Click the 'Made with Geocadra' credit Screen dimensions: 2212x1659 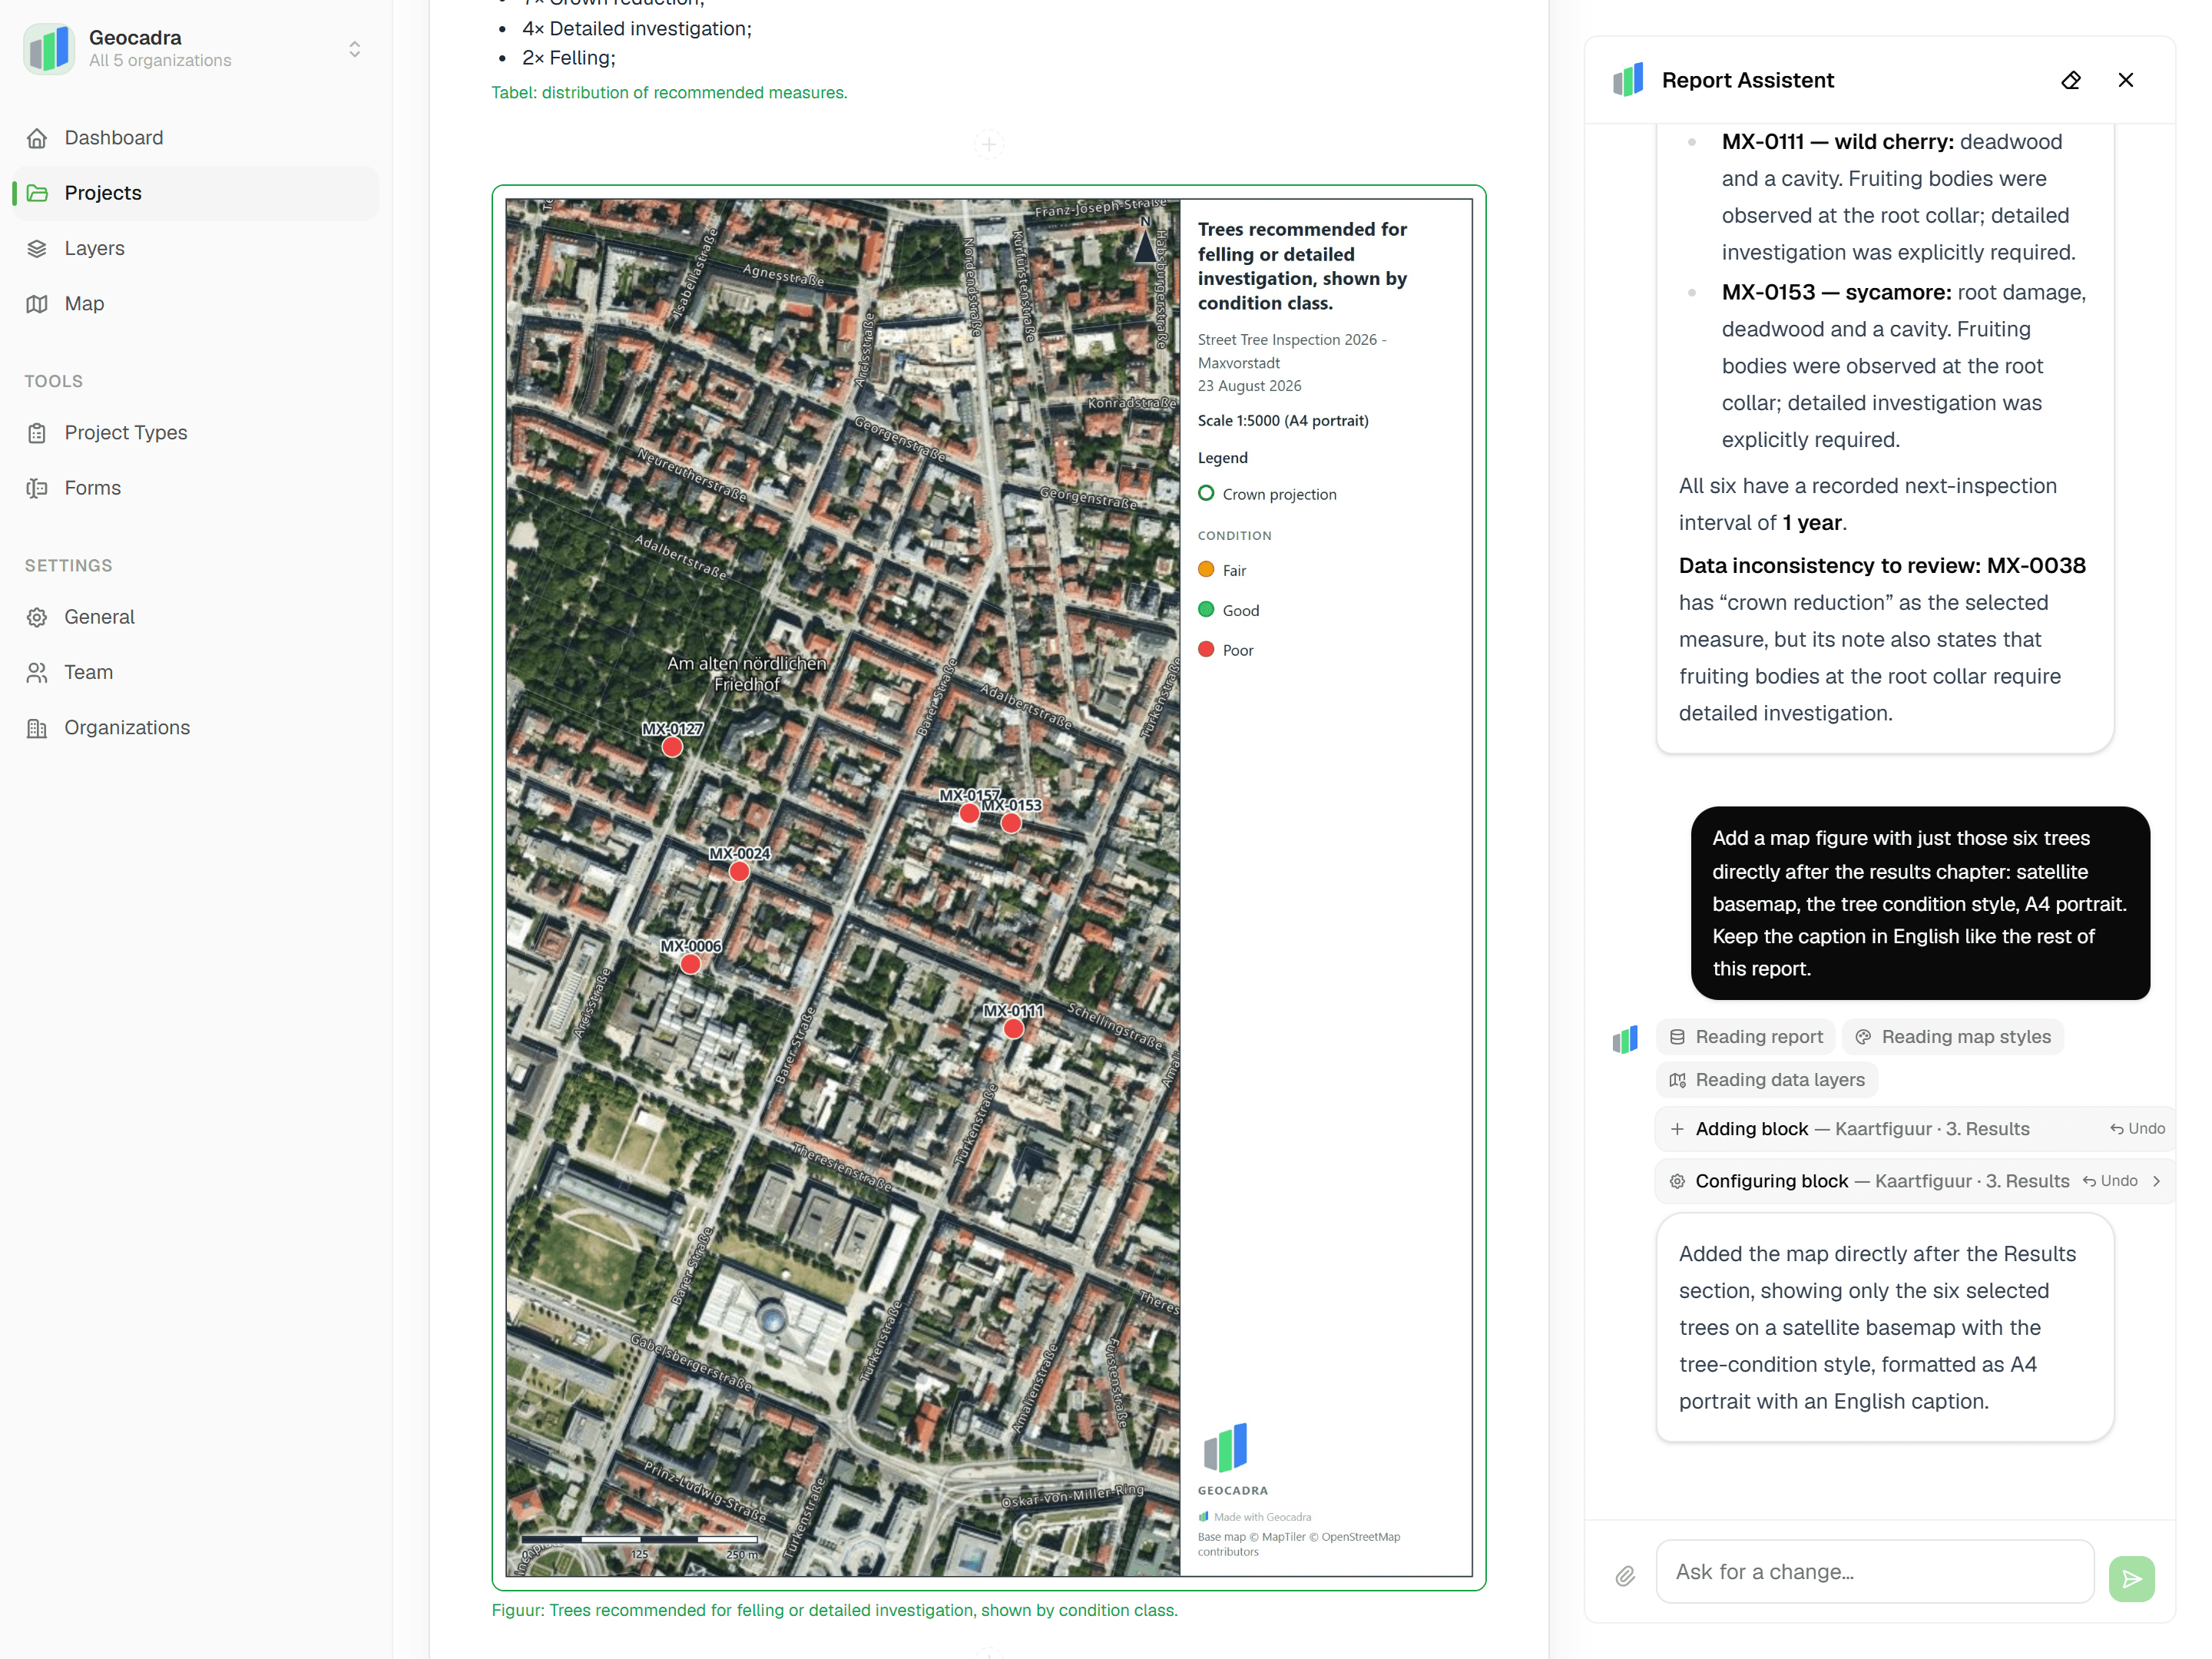tap(1255, 1517)
